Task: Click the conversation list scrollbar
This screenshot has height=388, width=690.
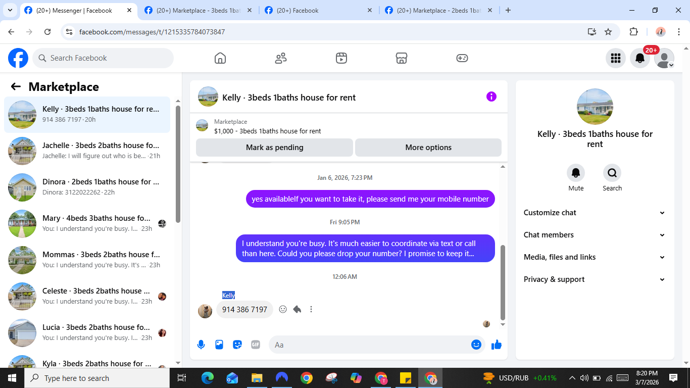Action: [x=178, y=164]
